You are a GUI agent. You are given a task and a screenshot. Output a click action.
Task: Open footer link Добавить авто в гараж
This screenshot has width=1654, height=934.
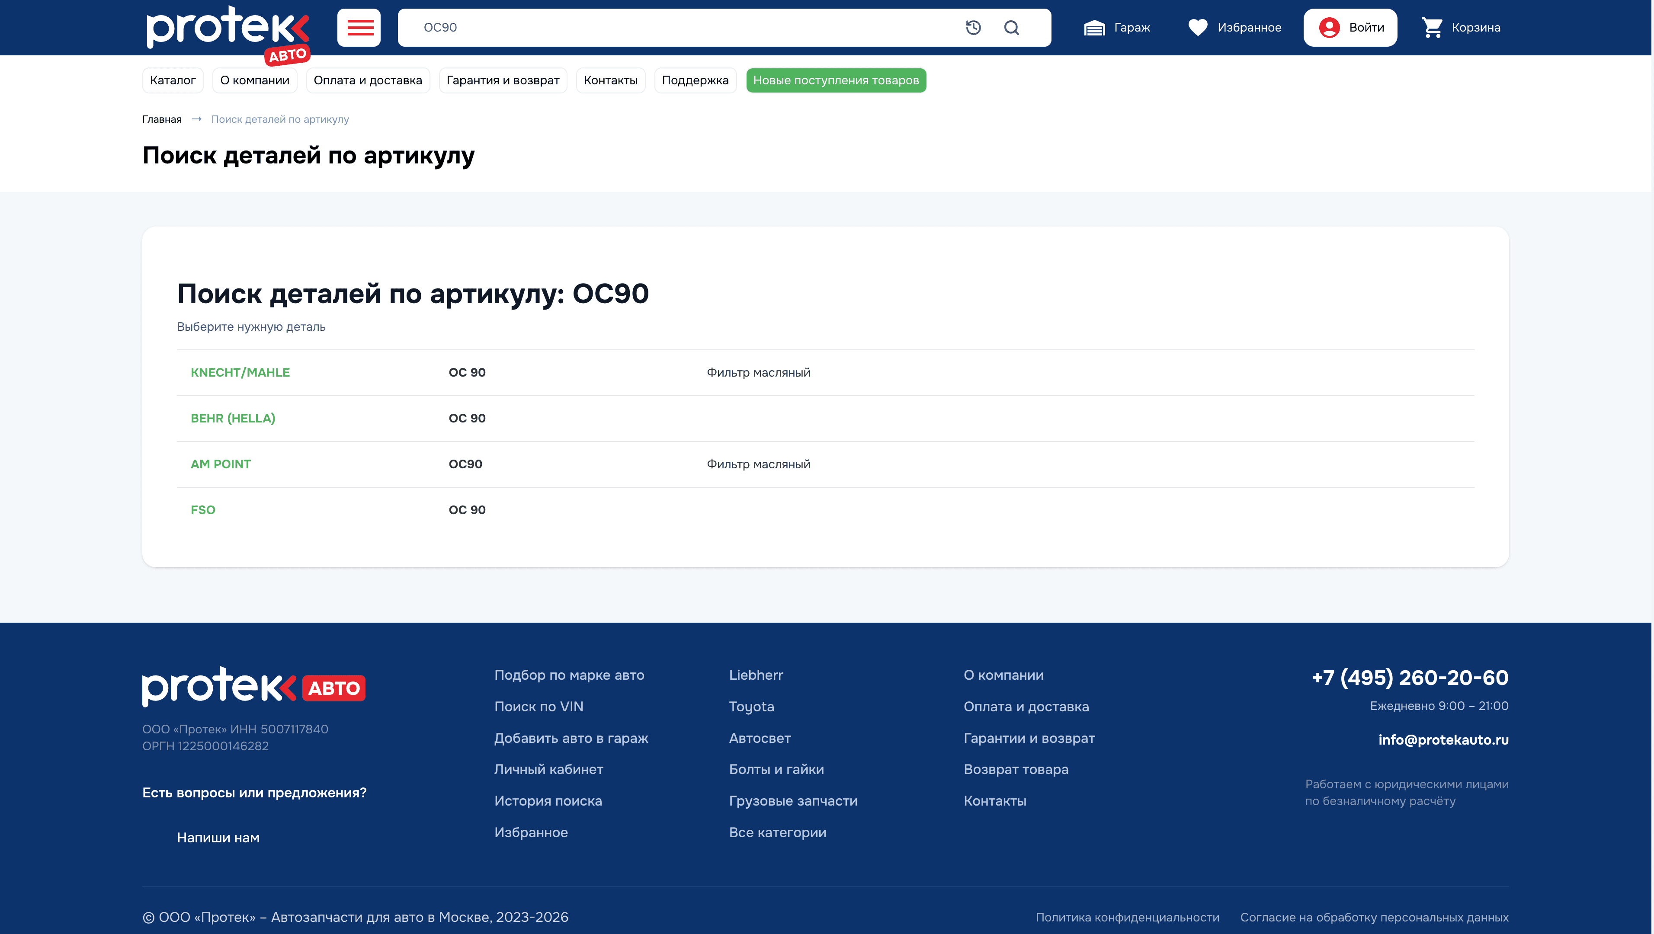[x=571, y=738]
